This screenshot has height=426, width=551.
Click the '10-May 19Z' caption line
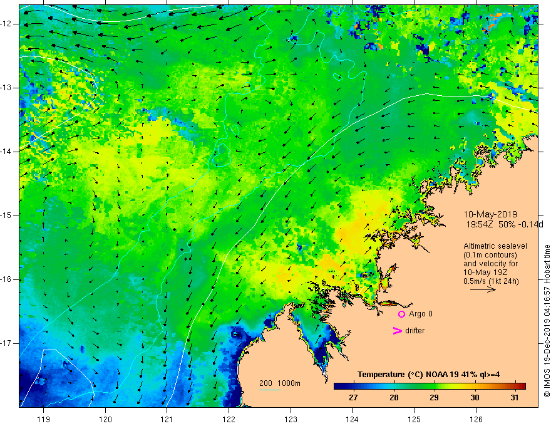pyautogui.click(x=485, y=273)
